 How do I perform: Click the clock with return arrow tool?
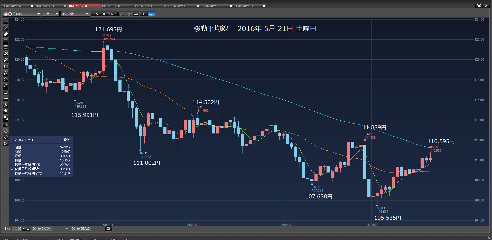tap(6, 118)
